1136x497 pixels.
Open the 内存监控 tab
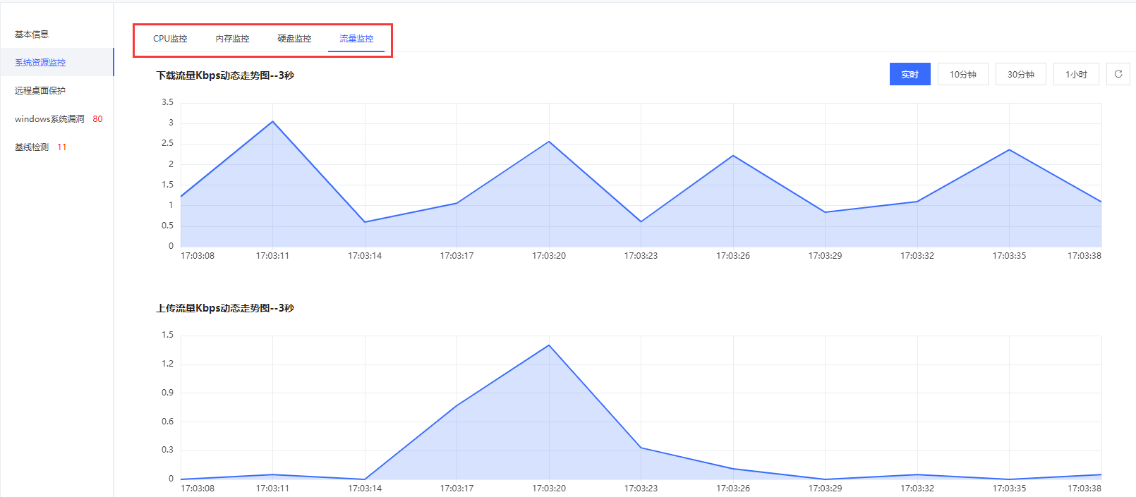click(x=232, y=39)
